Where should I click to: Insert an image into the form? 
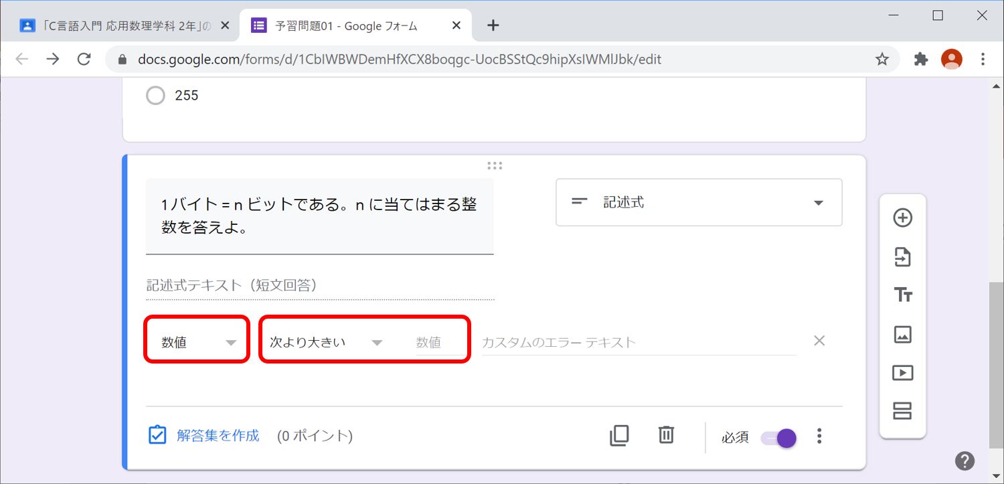click(903, 334)
